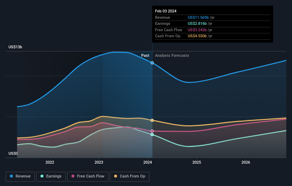This screenshot has height=186, width=292.
Task: Click the blue Revenue legend dot
Action: click(11, 176)
